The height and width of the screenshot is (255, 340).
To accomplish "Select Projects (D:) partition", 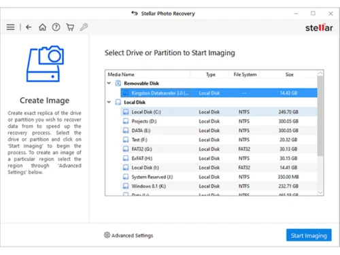I will (x=219, y=121).
